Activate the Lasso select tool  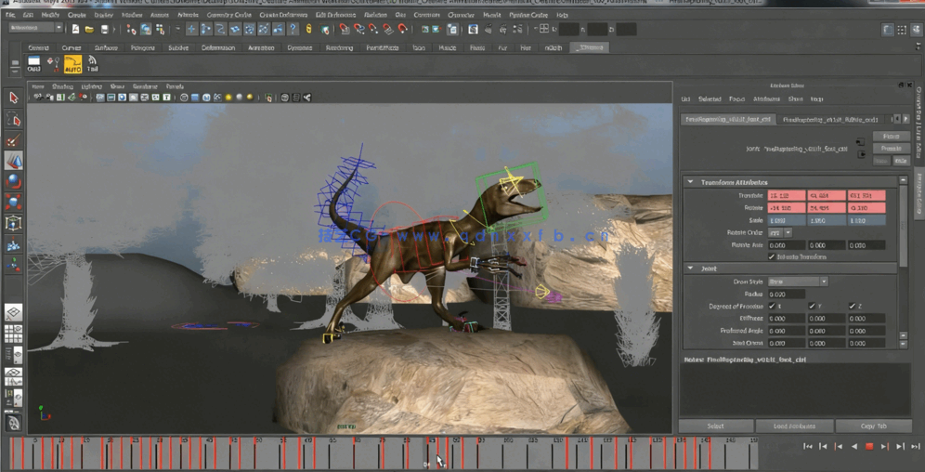click(x=13, y=120)
